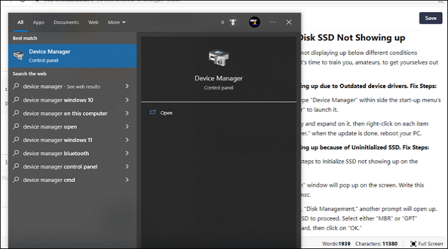Viewport: 448px width, 249px height.
Task: Open the rewards trophy icon in search header
Action: (x=233, y=22)
